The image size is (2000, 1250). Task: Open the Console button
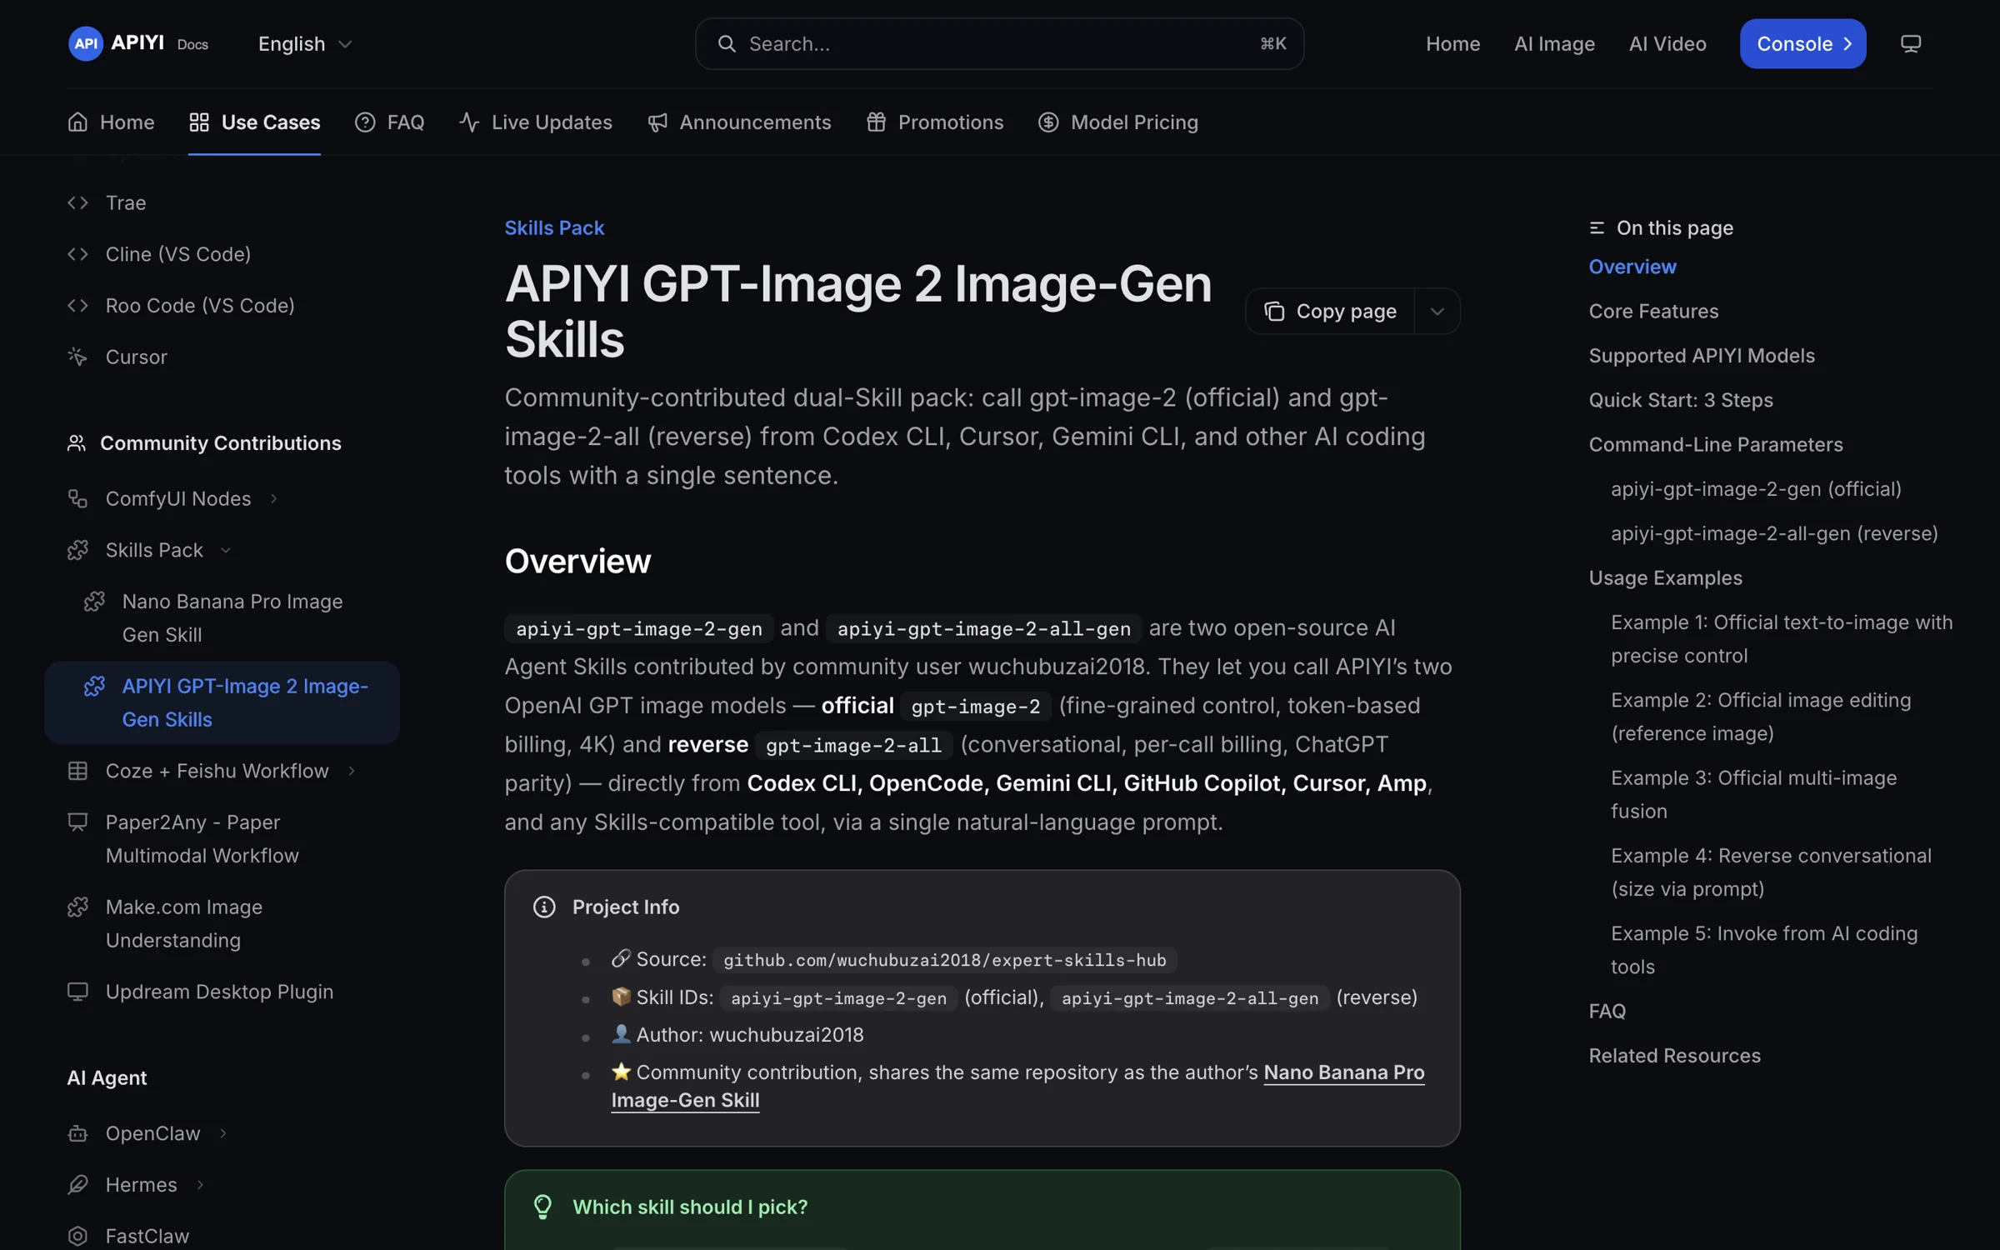pos(1802,43)
